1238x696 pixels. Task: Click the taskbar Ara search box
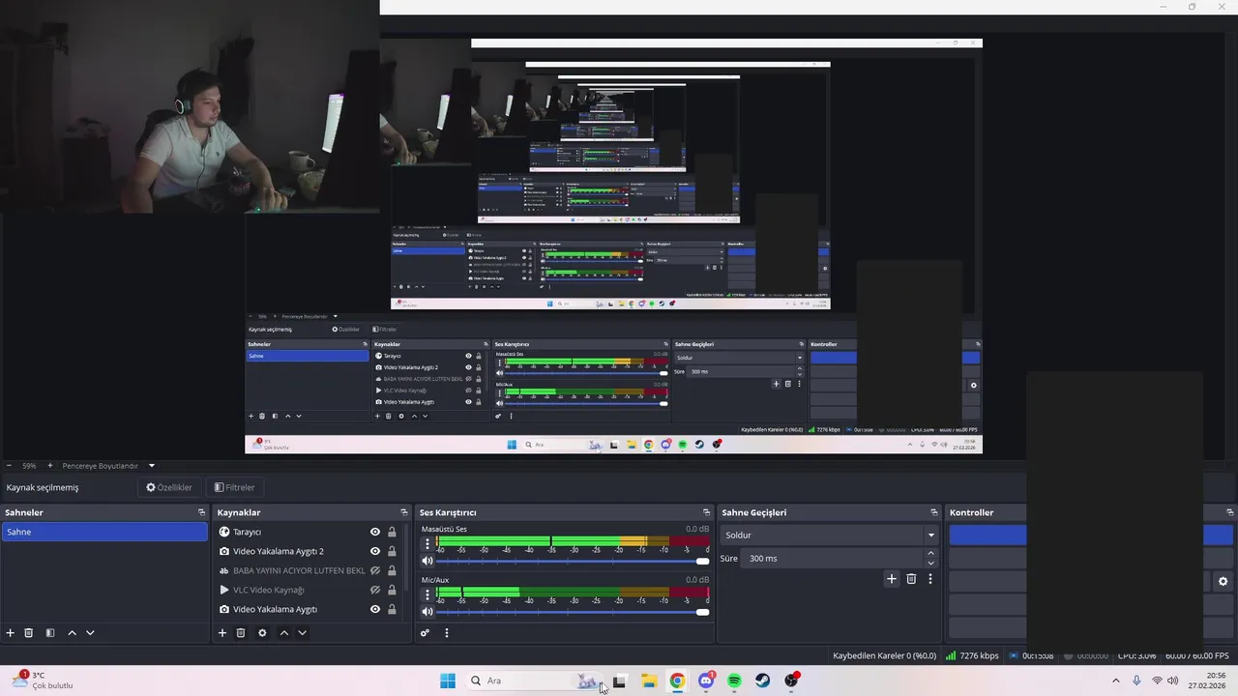click(x=535, y=681)
